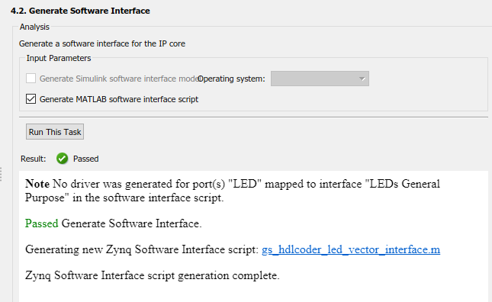Click the Input Parameters group label
Viewport: 492px width, 302px height.
click(59, 58)
